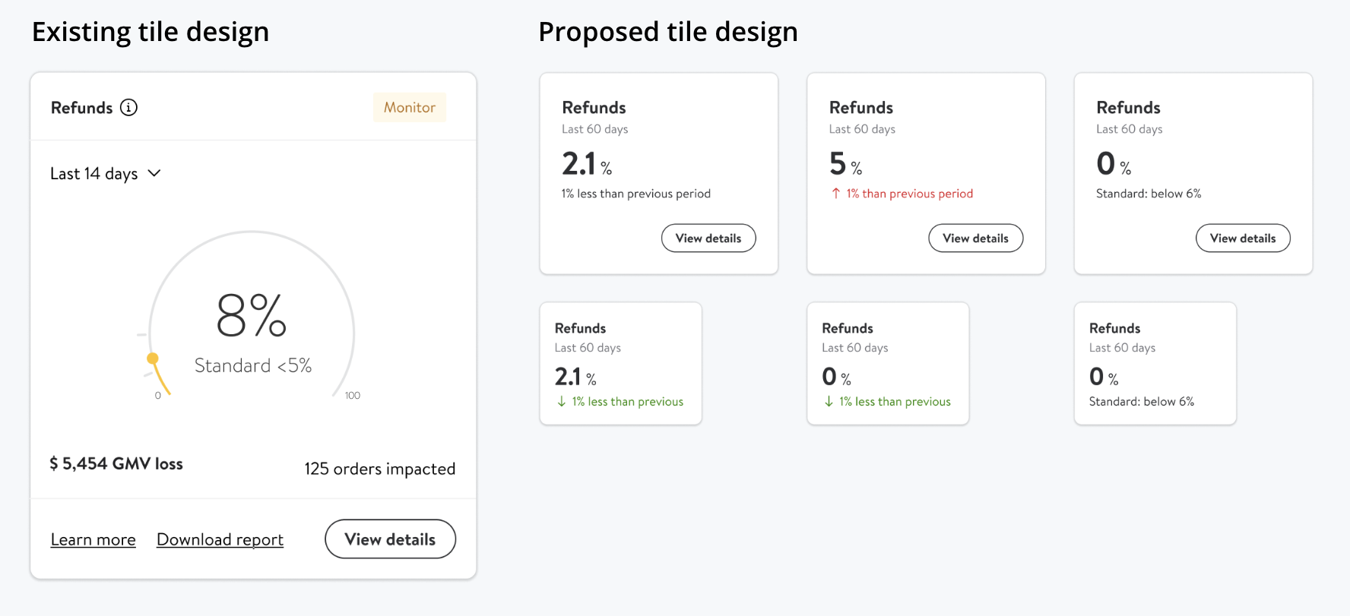Open the Last 14 days period selector

(x=95, y=174)
